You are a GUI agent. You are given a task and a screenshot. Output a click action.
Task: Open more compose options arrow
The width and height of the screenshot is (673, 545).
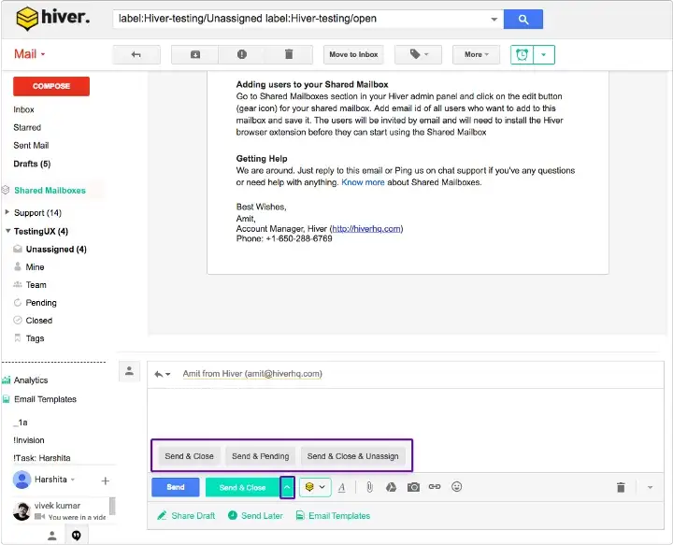pos(650,487)
